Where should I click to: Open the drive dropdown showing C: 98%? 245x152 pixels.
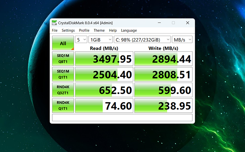(142, 40)
